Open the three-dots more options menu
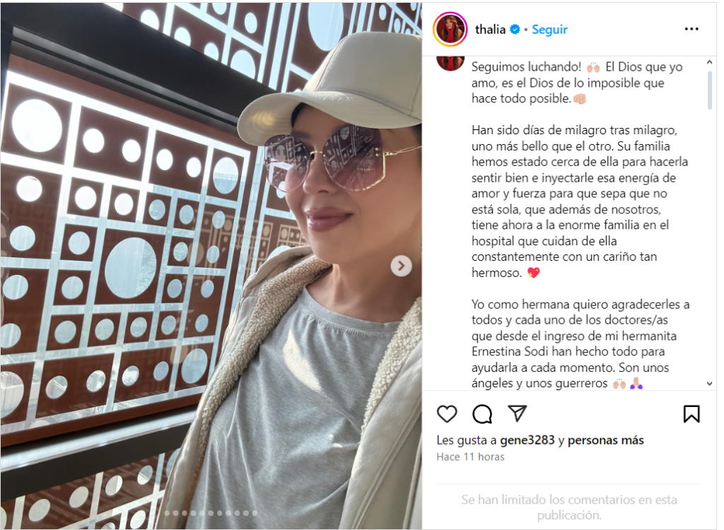This screenshot has width=724, height=530. [x=691, y=29]
